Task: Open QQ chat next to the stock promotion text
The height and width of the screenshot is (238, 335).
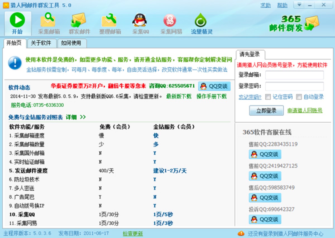Action: pos(214,86)
